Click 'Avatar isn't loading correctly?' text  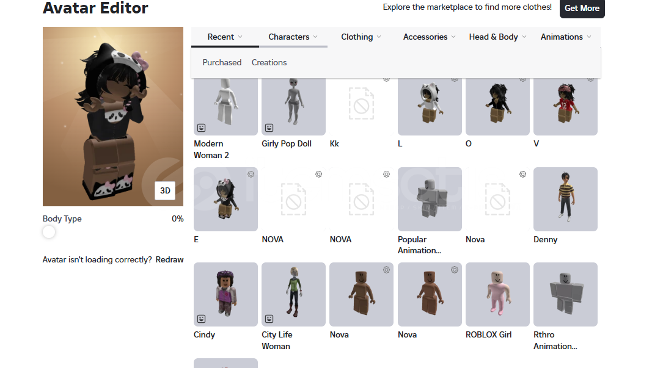pyautogui.click(x=97, y=259)
